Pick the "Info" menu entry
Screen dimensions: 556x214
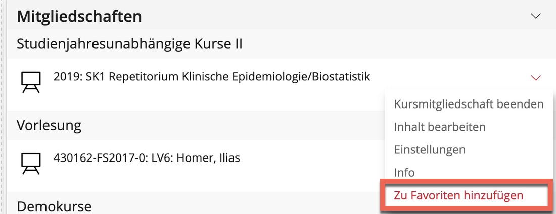[x=404, y=173]
